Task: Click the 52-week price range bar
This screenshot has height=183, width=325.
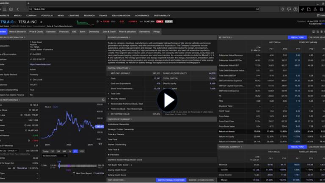Action: tap(78, 165)
